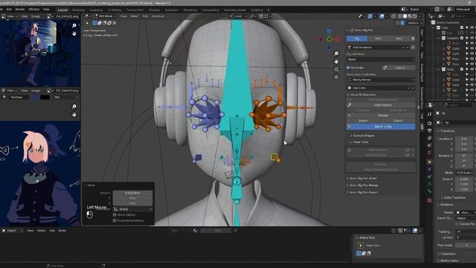This screenshot has height=268, width=476.
Task: Click the zoom magnifier in the 3D viewport
Action: tap(336, 54)
